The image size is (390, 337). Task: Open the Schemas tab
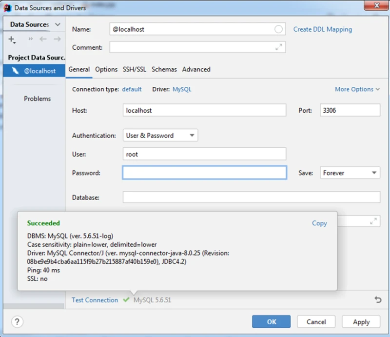tap(164, 69)
